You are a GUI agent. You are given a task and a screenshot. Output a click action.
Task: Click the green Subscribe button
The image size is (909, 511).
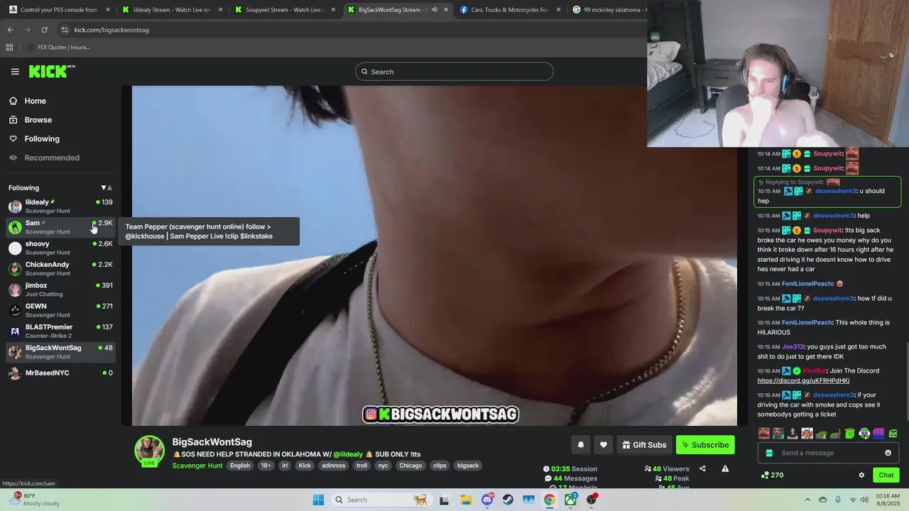pos(705,445)
